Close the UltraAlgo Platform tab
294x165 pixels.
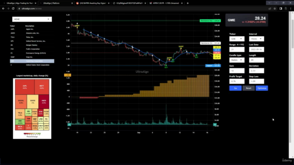point(72,3)
